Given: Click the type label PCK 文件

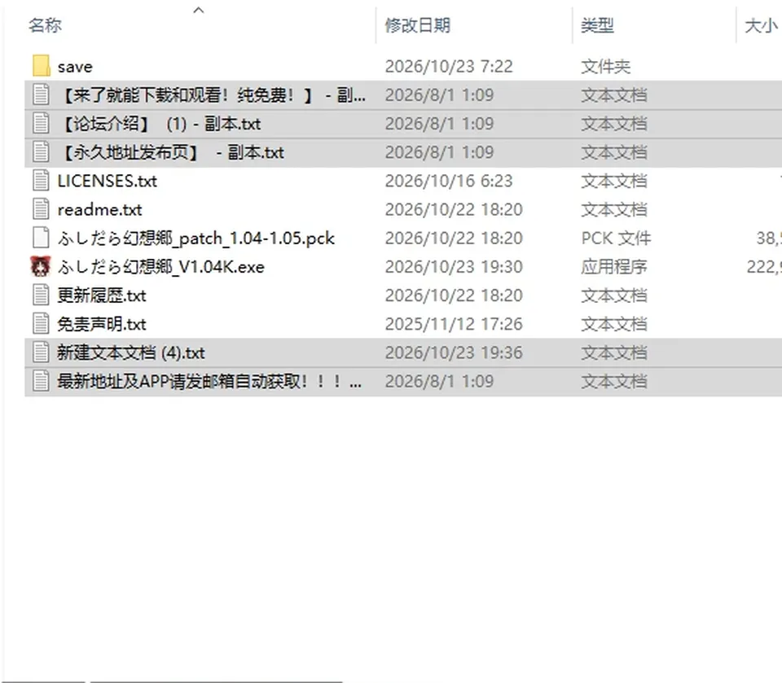Looking at the screenshot, I should click(616, 239).
